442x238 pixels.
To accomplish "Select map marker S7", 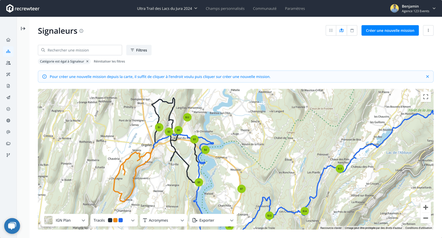I will (x=241, y=189).
